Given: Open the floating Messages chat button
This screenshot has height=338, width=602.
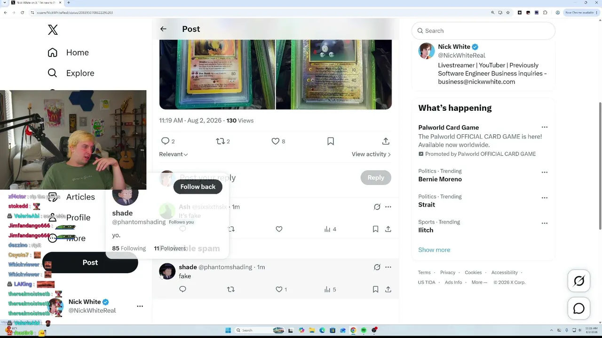Looking at the screenshot, I should (x=579, y=308).
